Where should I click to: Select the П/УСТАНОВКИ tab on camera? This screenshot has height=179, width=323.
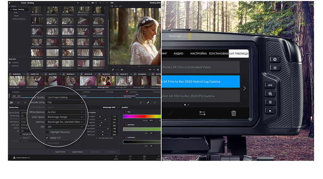tap(218, 53)
